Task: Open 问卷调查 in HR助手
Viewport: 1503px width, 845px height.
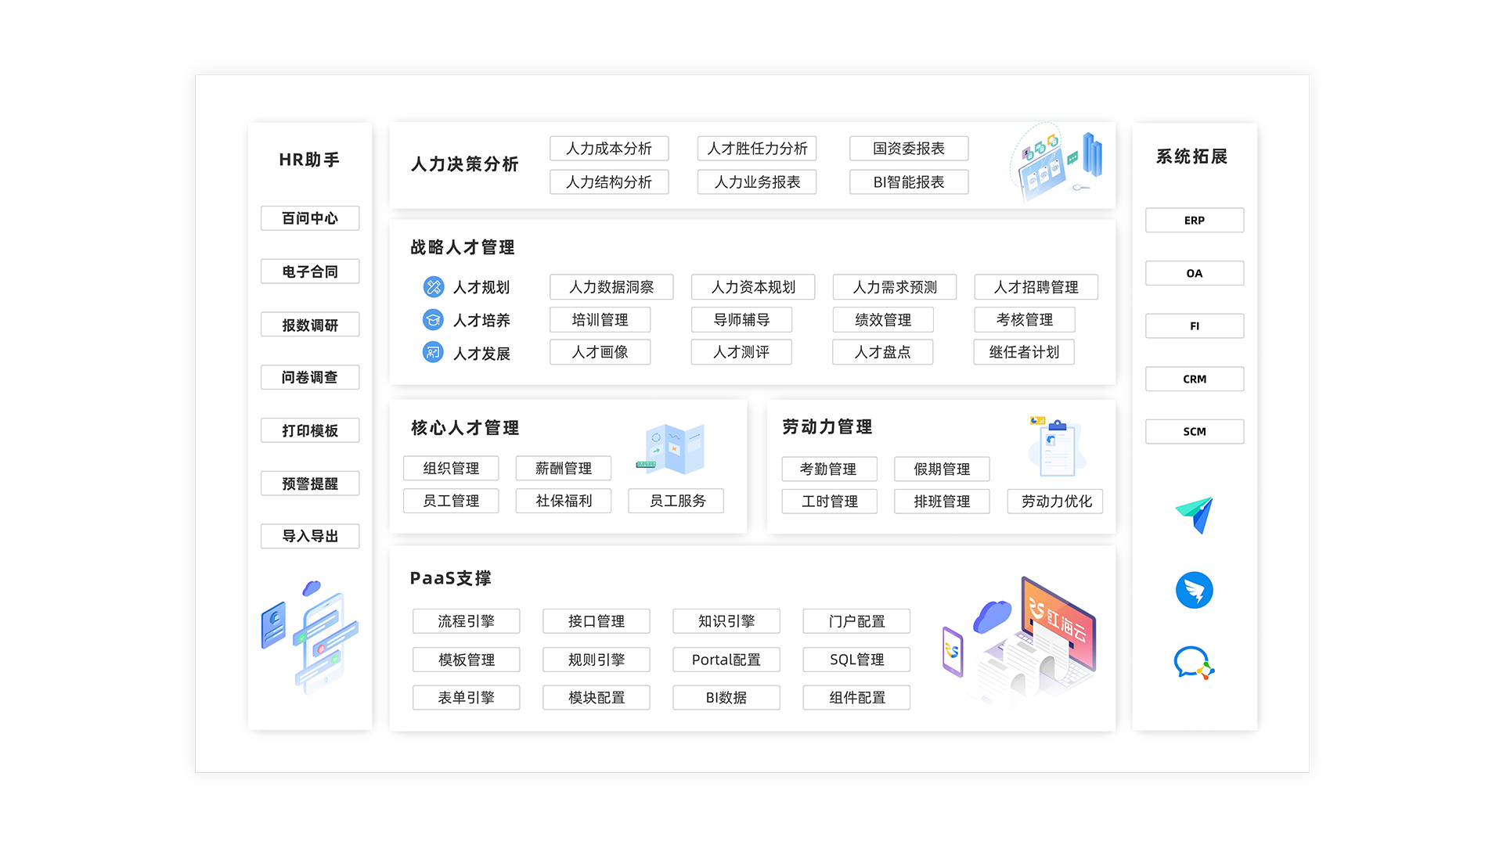Action: pyautogui.click(x=310, y=377)
